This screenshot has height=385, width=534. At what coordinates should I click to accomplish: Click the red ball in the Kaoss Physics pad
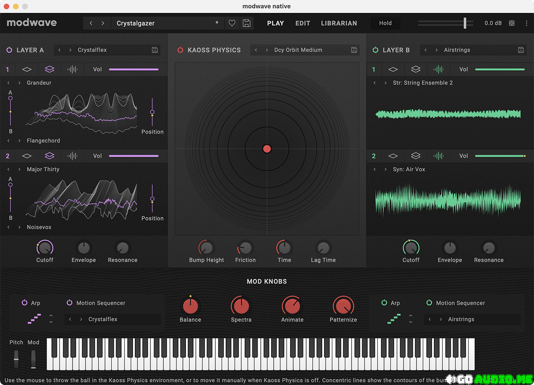(267, 149)
